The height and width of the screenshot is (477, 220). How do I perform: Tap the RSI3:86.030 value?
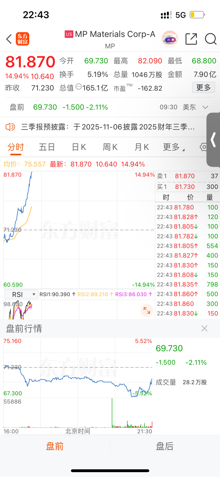click(133, 295)
